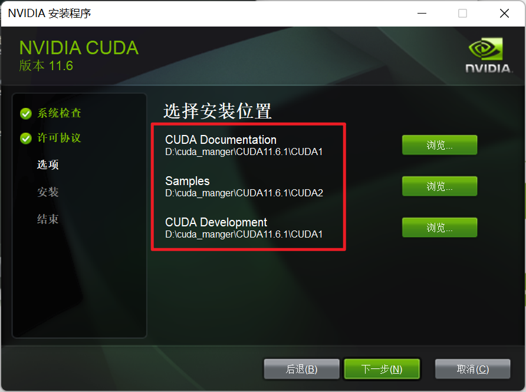
Task: Click the CUDA Documentation install path
Action: [x=244, y=152]
